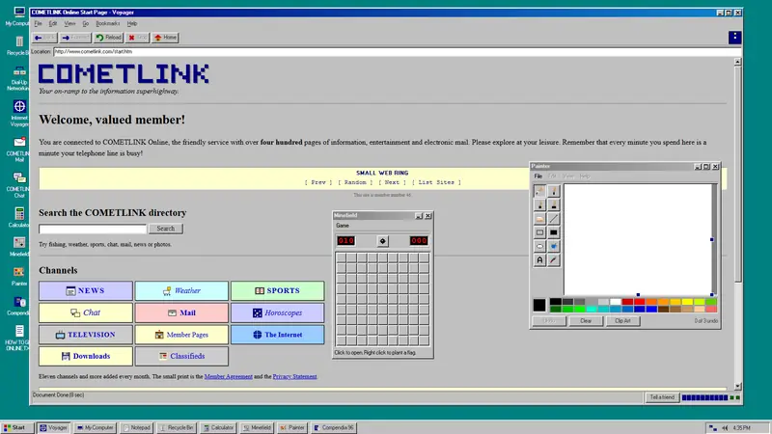
Task: Select the filled rectangle tool in Painter
Action: tap(553, 232)
